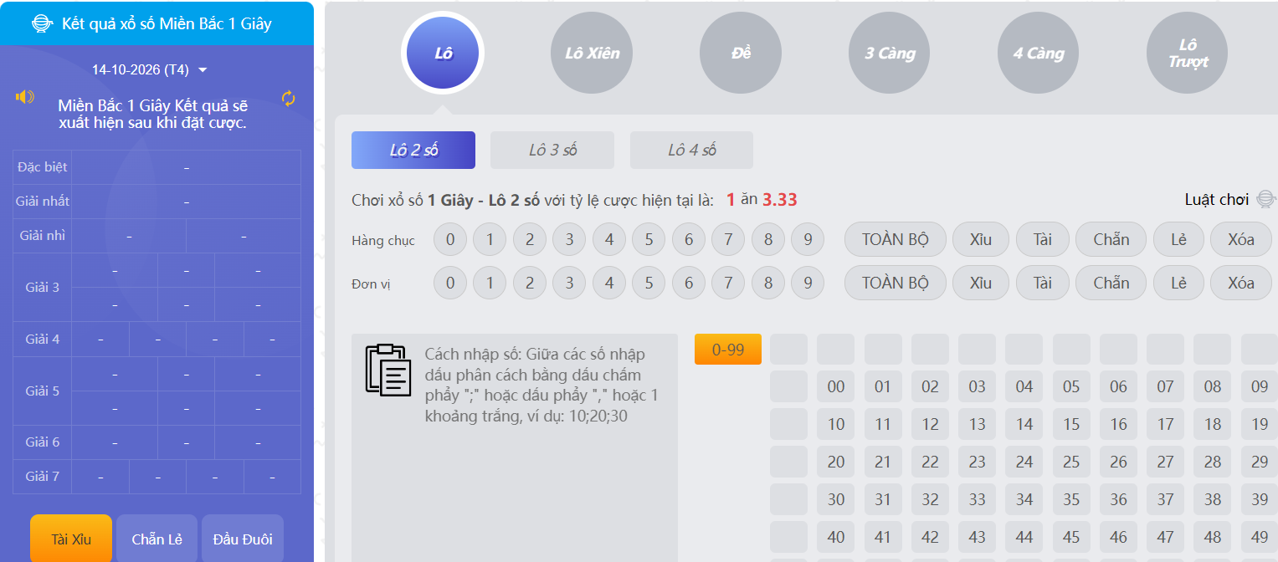Image resolution: width=1278 pixels, height=562 pixels.
Task: Click the Đặc biệt row label
Action: coord(42,167)
